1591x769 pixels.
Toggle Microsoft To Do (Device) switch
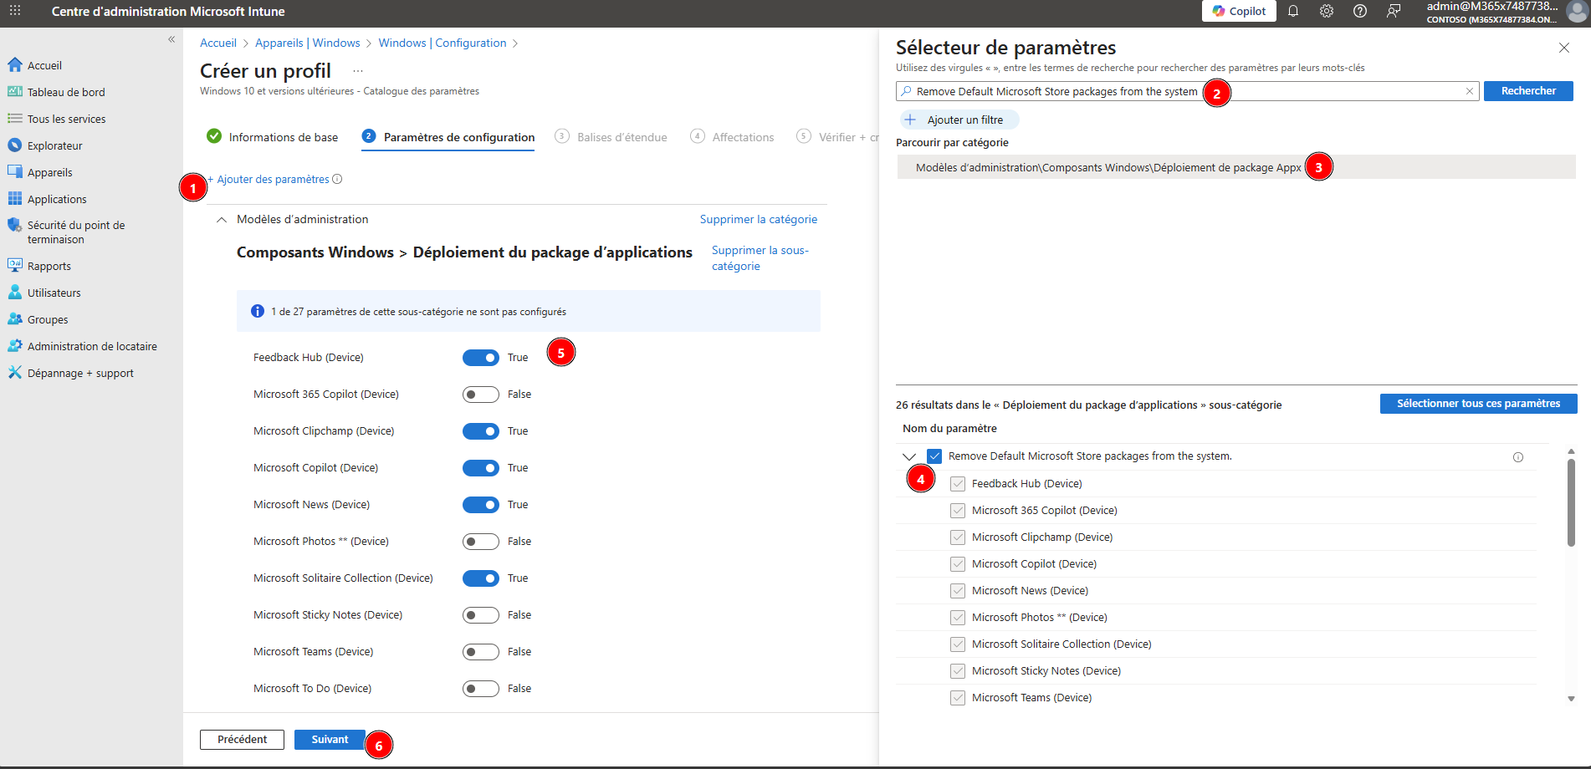pos(481,689)
